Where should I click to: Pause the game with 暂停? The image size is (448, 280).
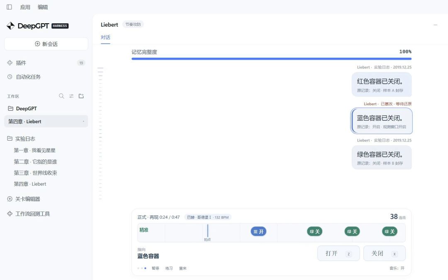point(156,268)
